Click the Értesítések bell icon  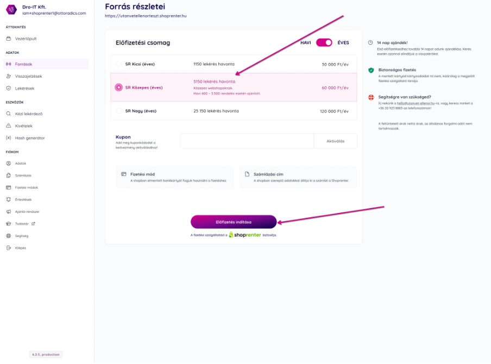pyautogui.click(x=9, y=199)
